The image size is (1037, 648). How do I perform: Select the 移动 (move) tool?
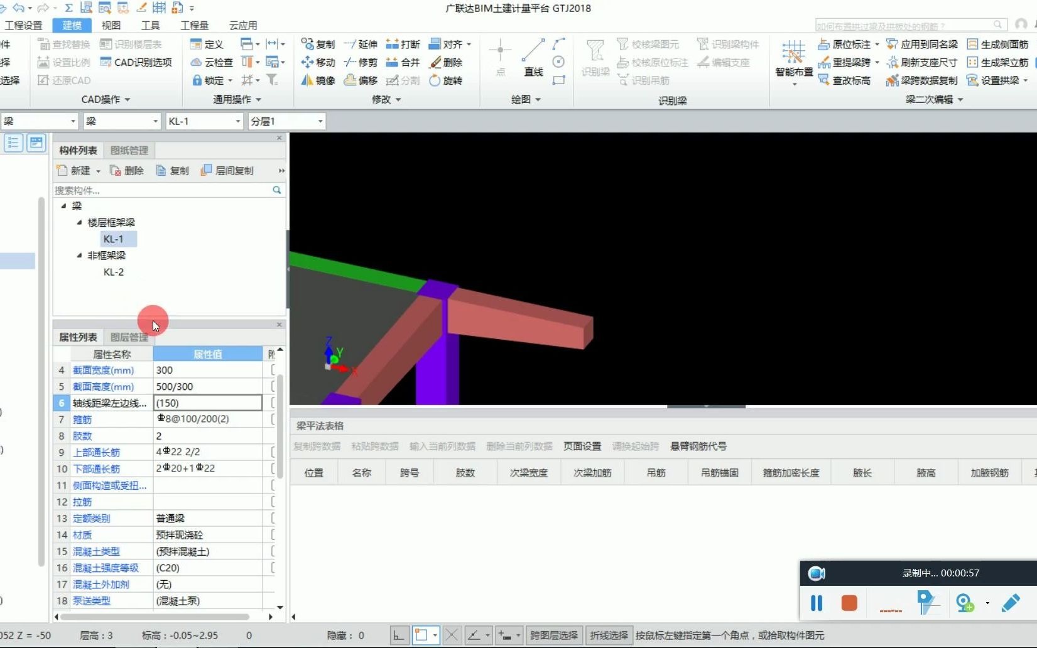[x=318, y=62]
